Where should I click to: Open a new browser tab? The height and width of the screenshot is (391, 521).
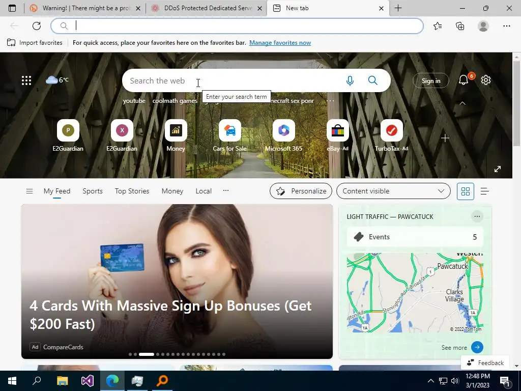pos(398,8)
